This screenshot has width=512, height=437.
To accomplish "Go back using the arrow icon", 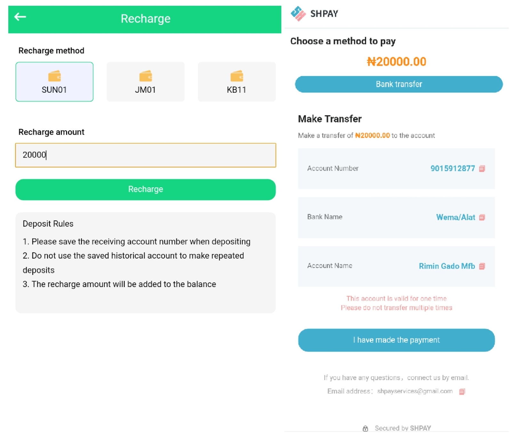I will pyautogui.click(x=20, y=17).
